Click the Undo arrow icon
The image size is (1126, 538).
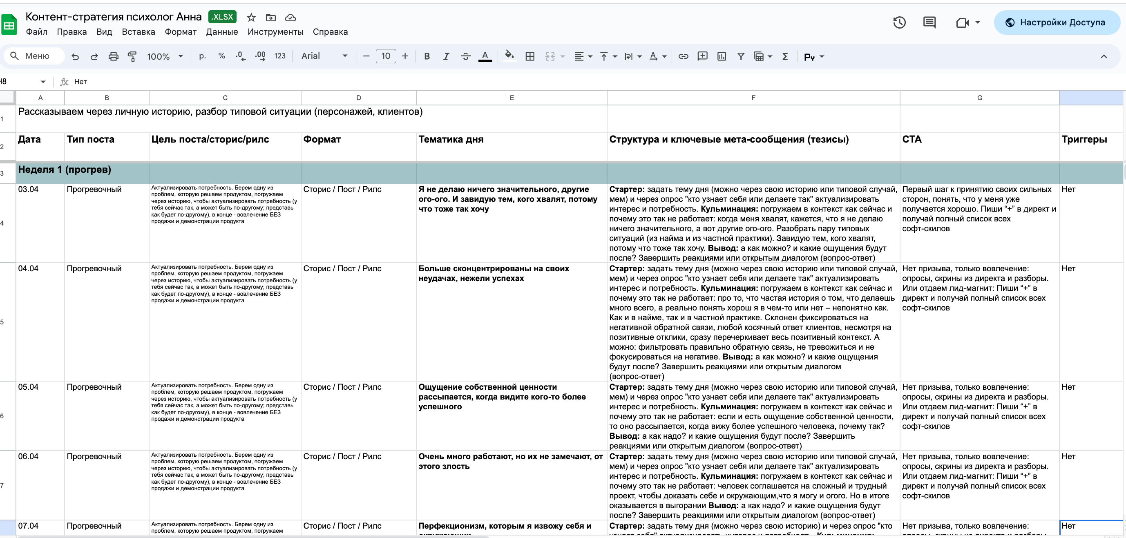point(75,56)
